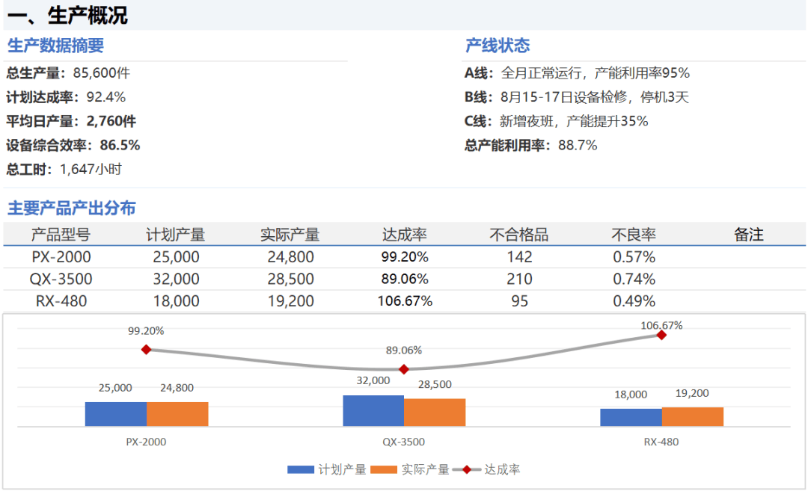Click the 0.74% defect rate cell
The image size is (808, 491).
click(x=634, y=279)
